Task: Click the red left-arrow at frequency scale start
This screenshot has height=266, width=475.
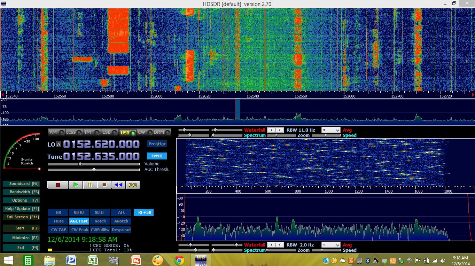Action: point(2,95)
